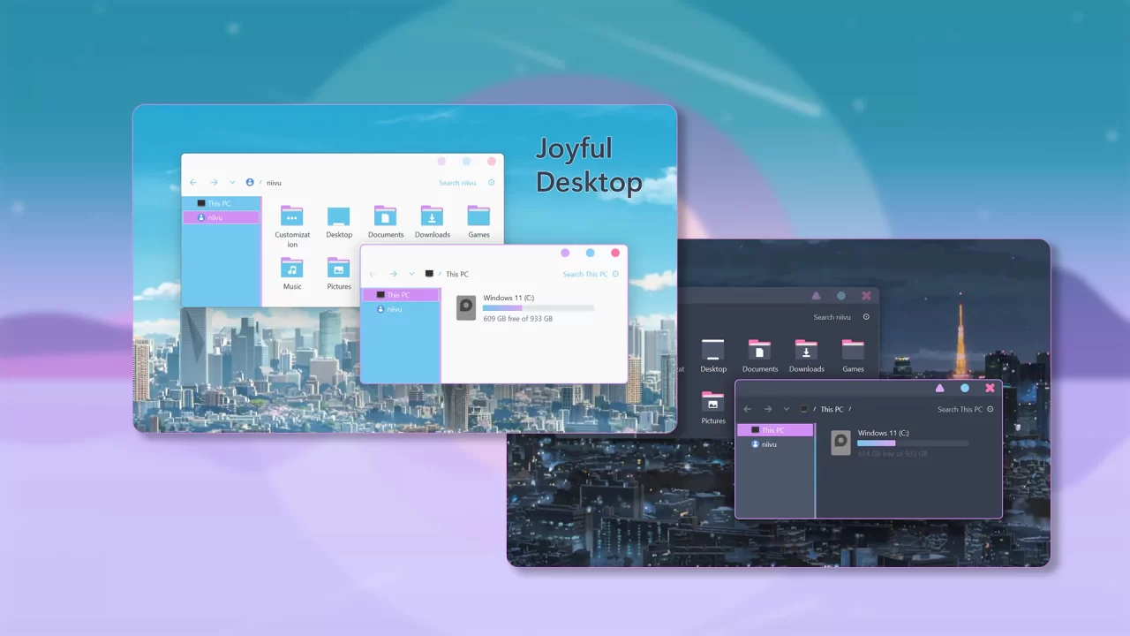The height and width of the screenshot is (636, 1130).
Task: Click computer icon in dark This PC address bar
Action: click(x=804, y=409)
